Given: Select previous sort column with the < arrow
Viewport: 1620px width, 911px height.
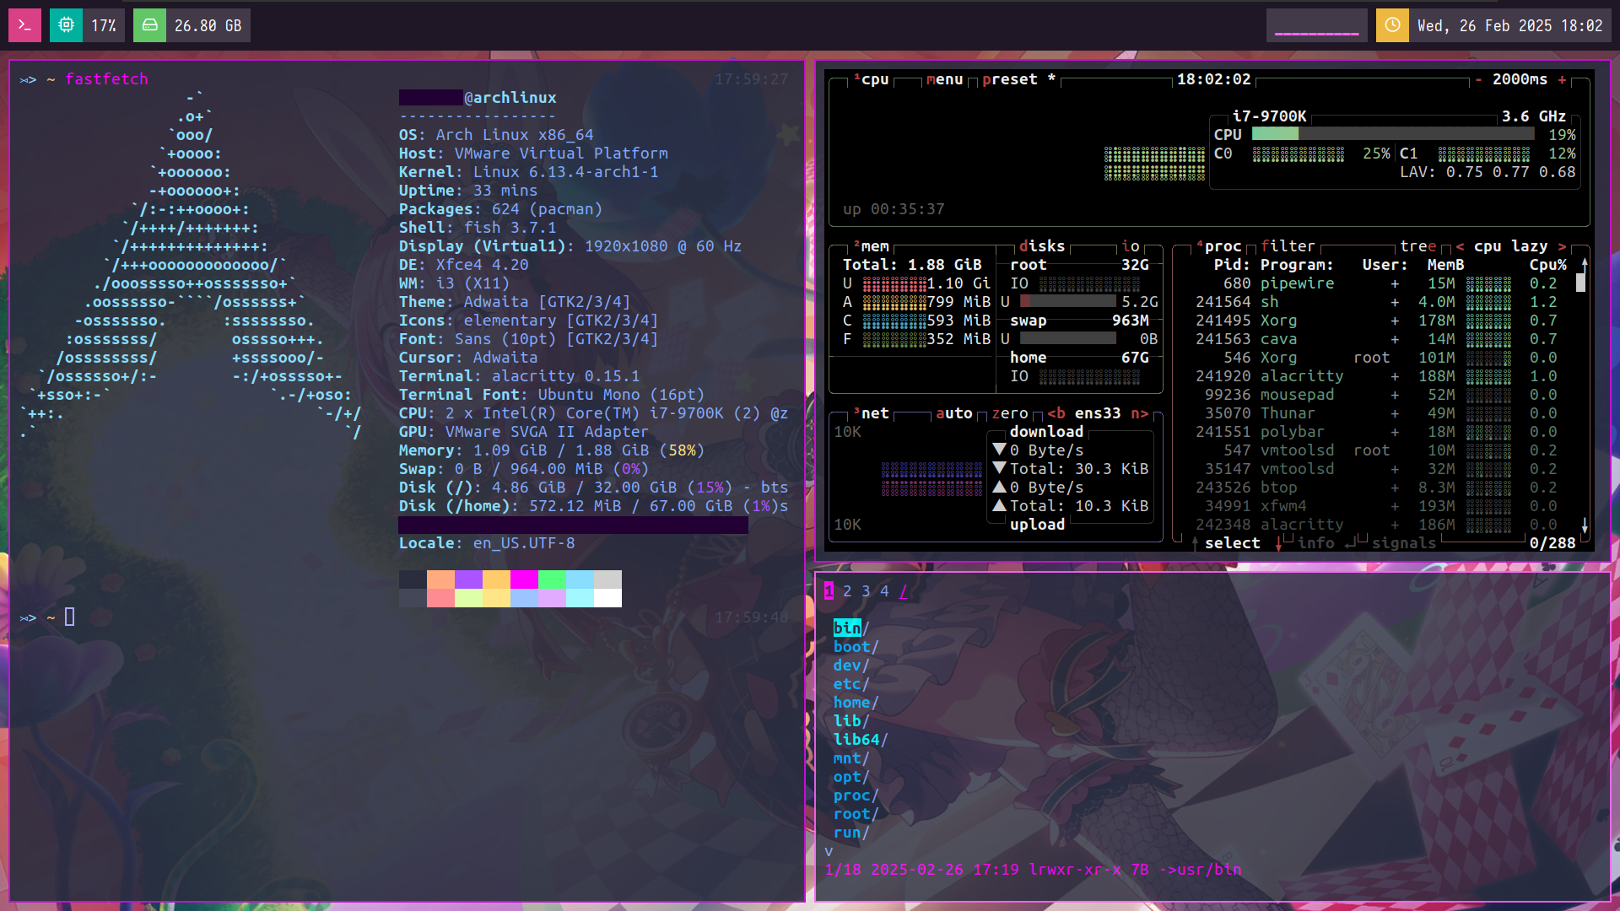Looking at the screenshot, I should click(x=1460, y=246).
